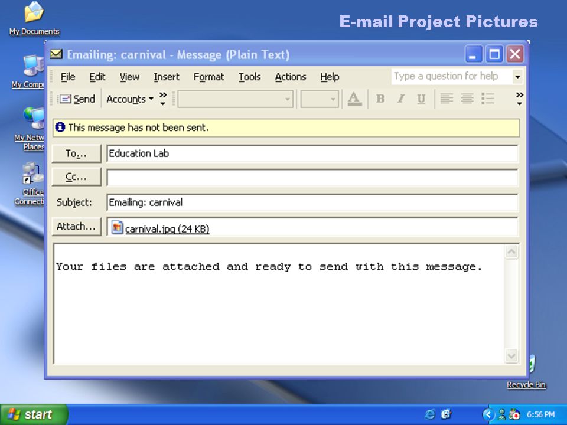
Task: Click the To field with Education Lab
Action: pos(312,153)
